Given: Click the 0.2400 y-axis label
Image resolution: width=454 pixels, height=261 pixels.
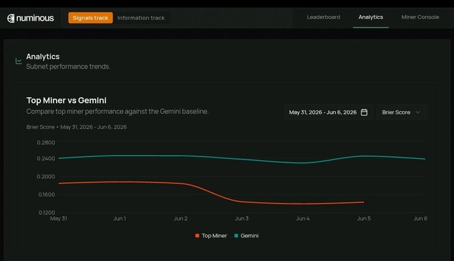Looking at the screenshot, I should coord(46,158).
